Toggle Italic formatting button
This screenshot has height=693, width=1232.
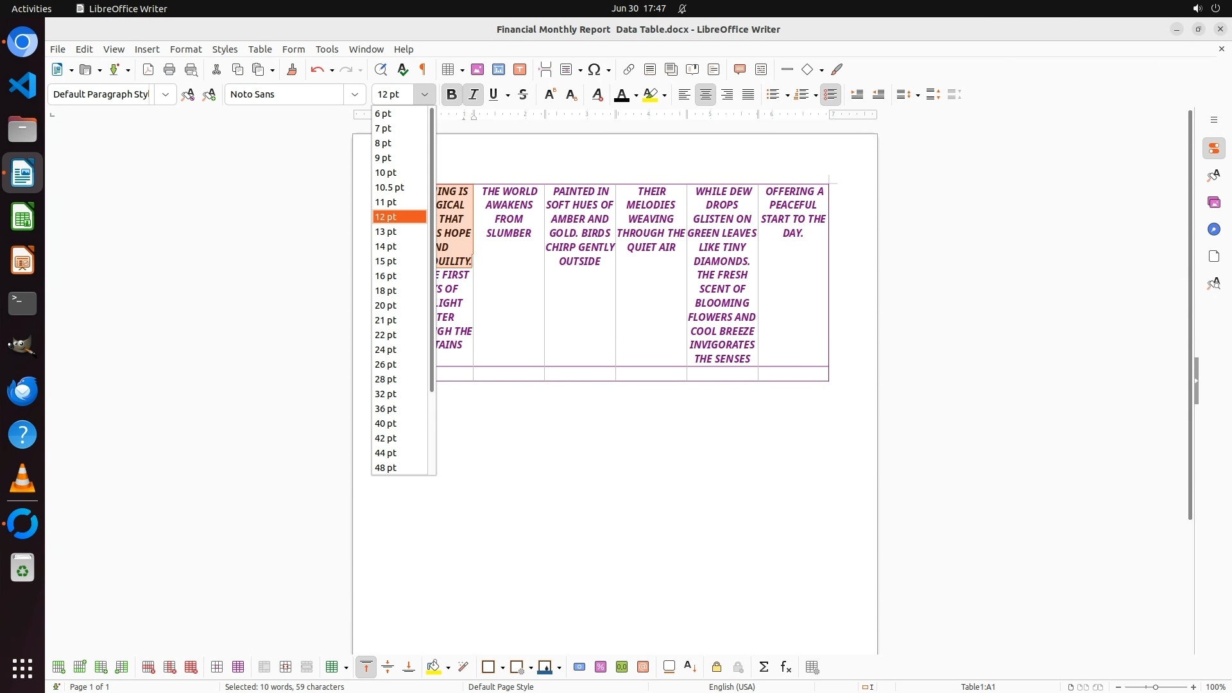point(473,94)
